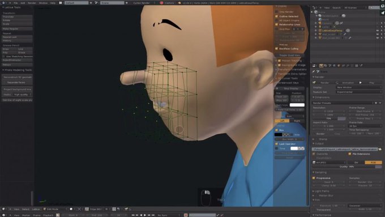The height and width of the screenshot is (217, 385).
Task: Open the Display New Window dropdown
Action: point(359,87)
